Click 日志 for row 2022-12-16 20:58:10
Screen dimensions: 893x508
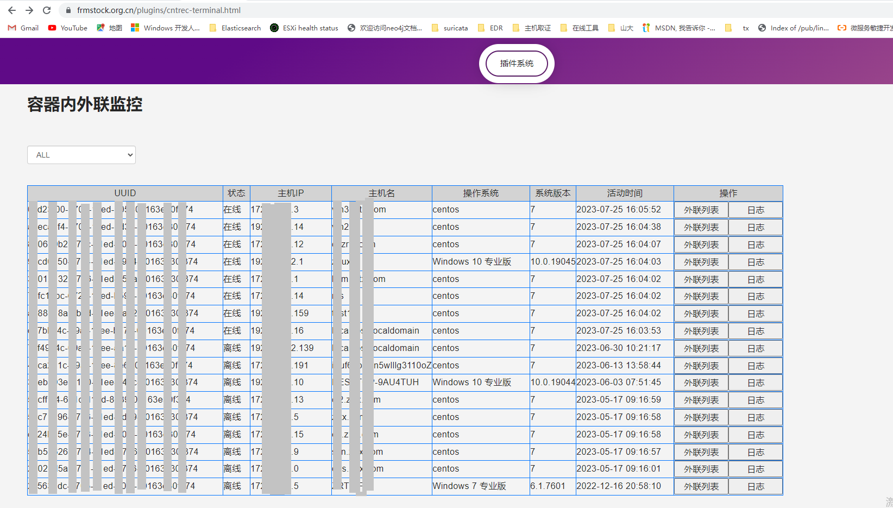click(756, 487)
